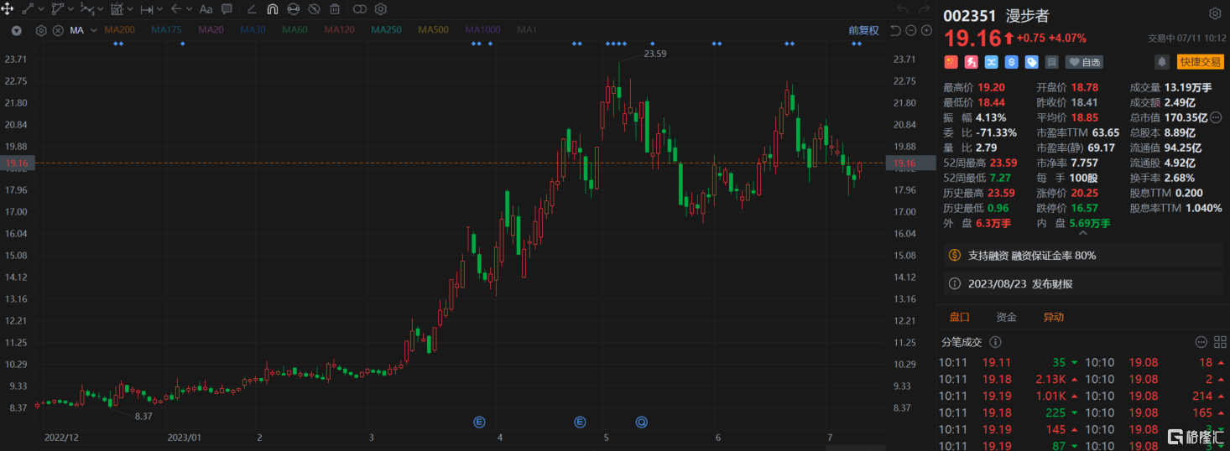Click the overlapping circles compare icon
Image resolution: width=1230 pixels, height=451 pixels.
coord(360,9)
